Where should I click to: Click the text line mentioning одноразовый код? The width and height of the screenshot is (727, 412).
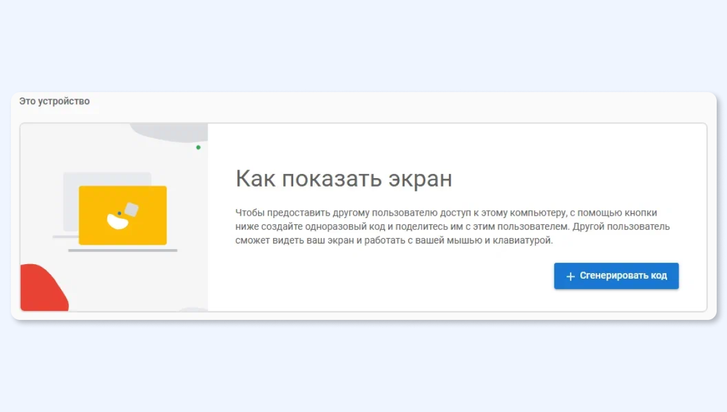tap(452, 227)
